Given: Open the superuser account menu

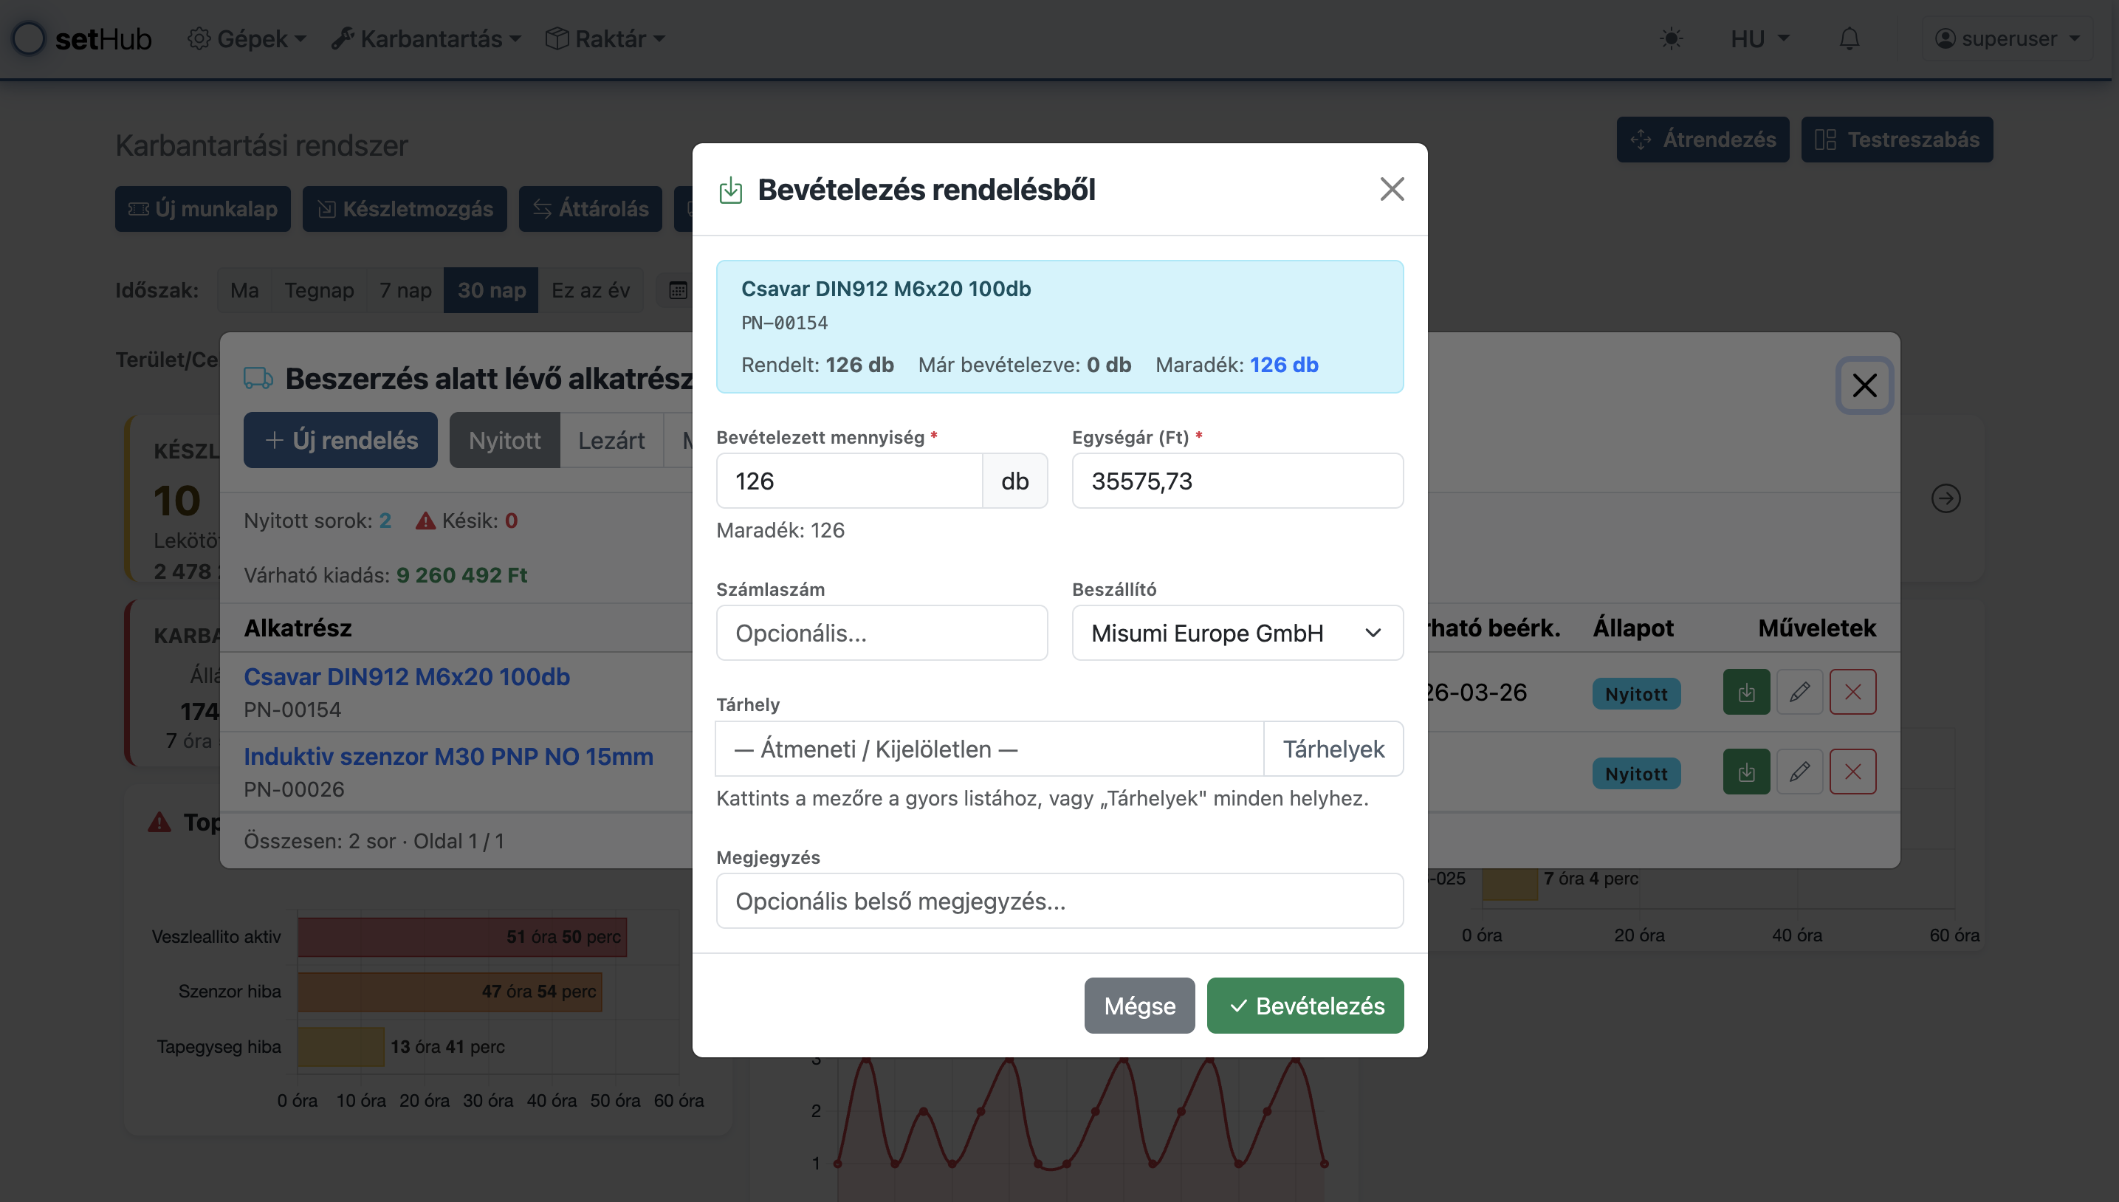Looking at the screenshot, I should pos(2007,39).
